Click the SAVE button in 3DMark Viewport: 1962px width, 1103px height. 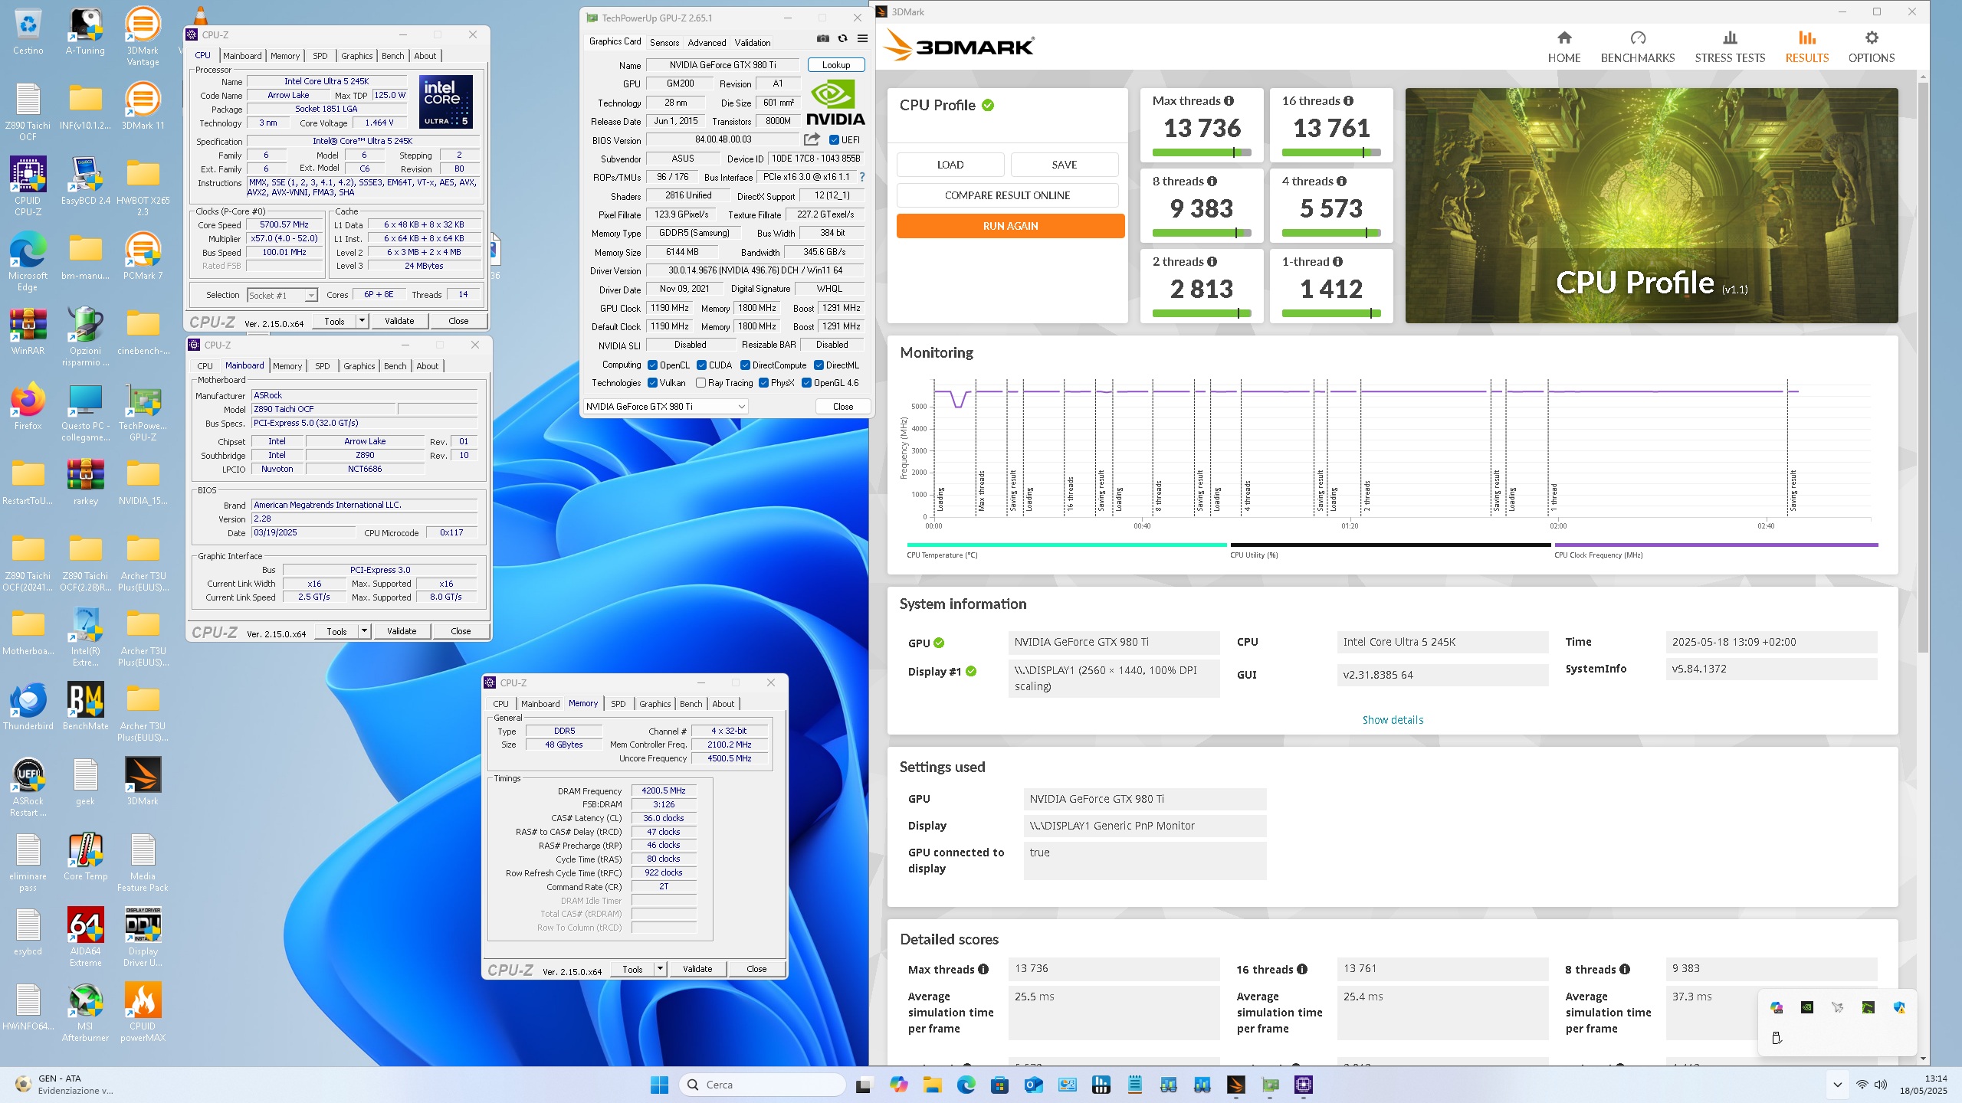pos(1065,165)
